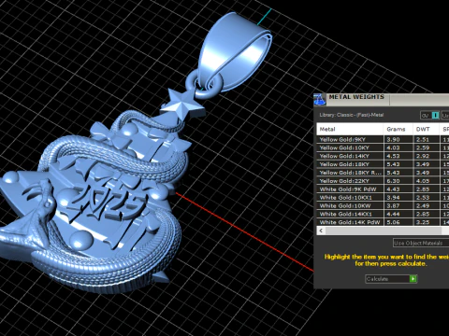The image size is (449, 336).
Task: Click the Library: Classic - (Fast)-Metal label
Action: click(x=352, y=115)
